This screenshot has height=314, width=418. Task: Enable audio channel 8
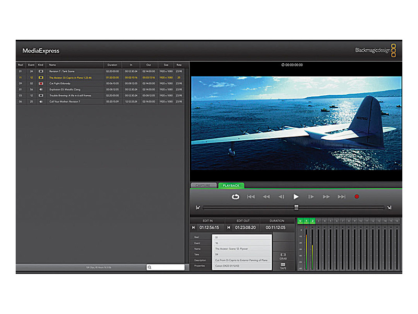tap(349, 221)
